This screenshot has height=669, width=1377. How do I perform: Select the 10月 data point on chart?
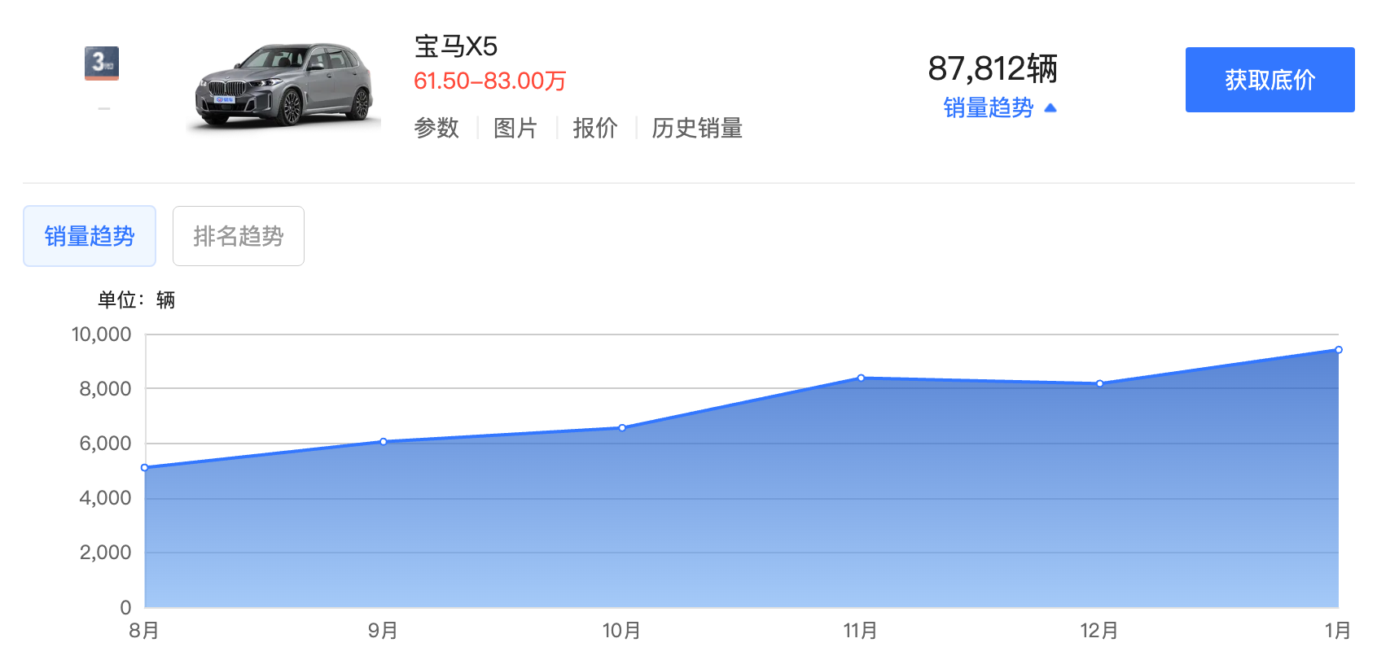click(622, 428)
